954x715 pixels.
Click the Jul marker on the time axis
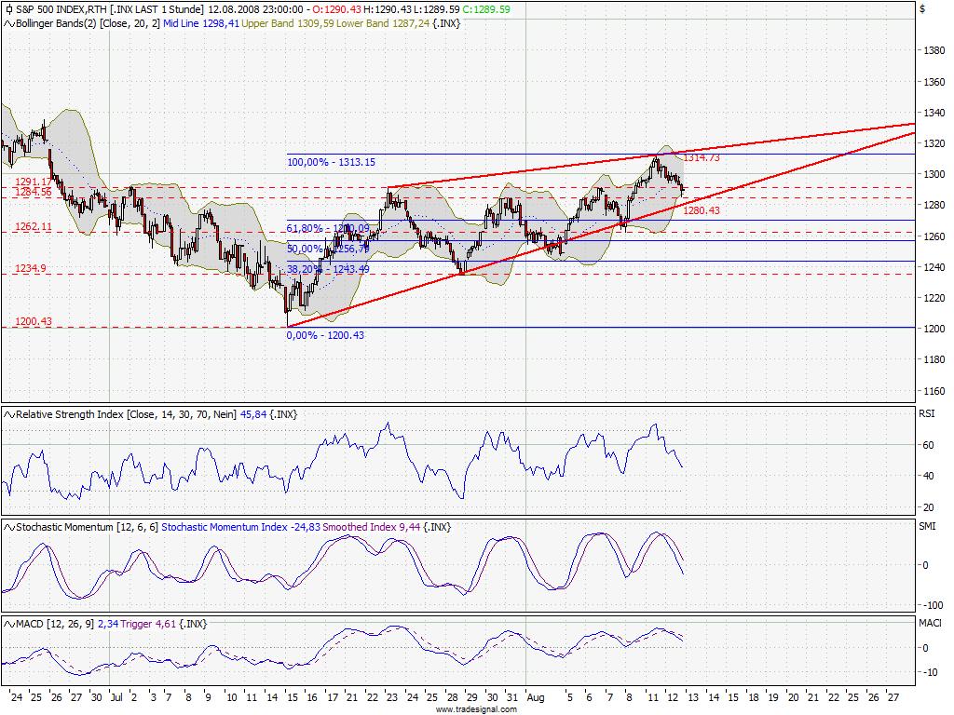(x=116, y=695)
